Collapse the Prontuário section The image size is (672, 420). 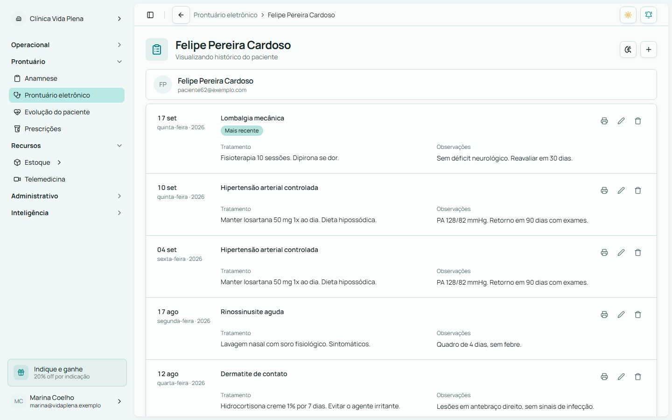click(67, 62)
